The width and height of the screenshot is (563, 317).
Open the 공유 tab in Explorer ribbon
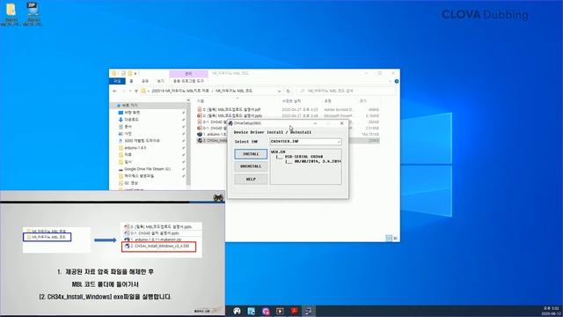coord(145,81)
